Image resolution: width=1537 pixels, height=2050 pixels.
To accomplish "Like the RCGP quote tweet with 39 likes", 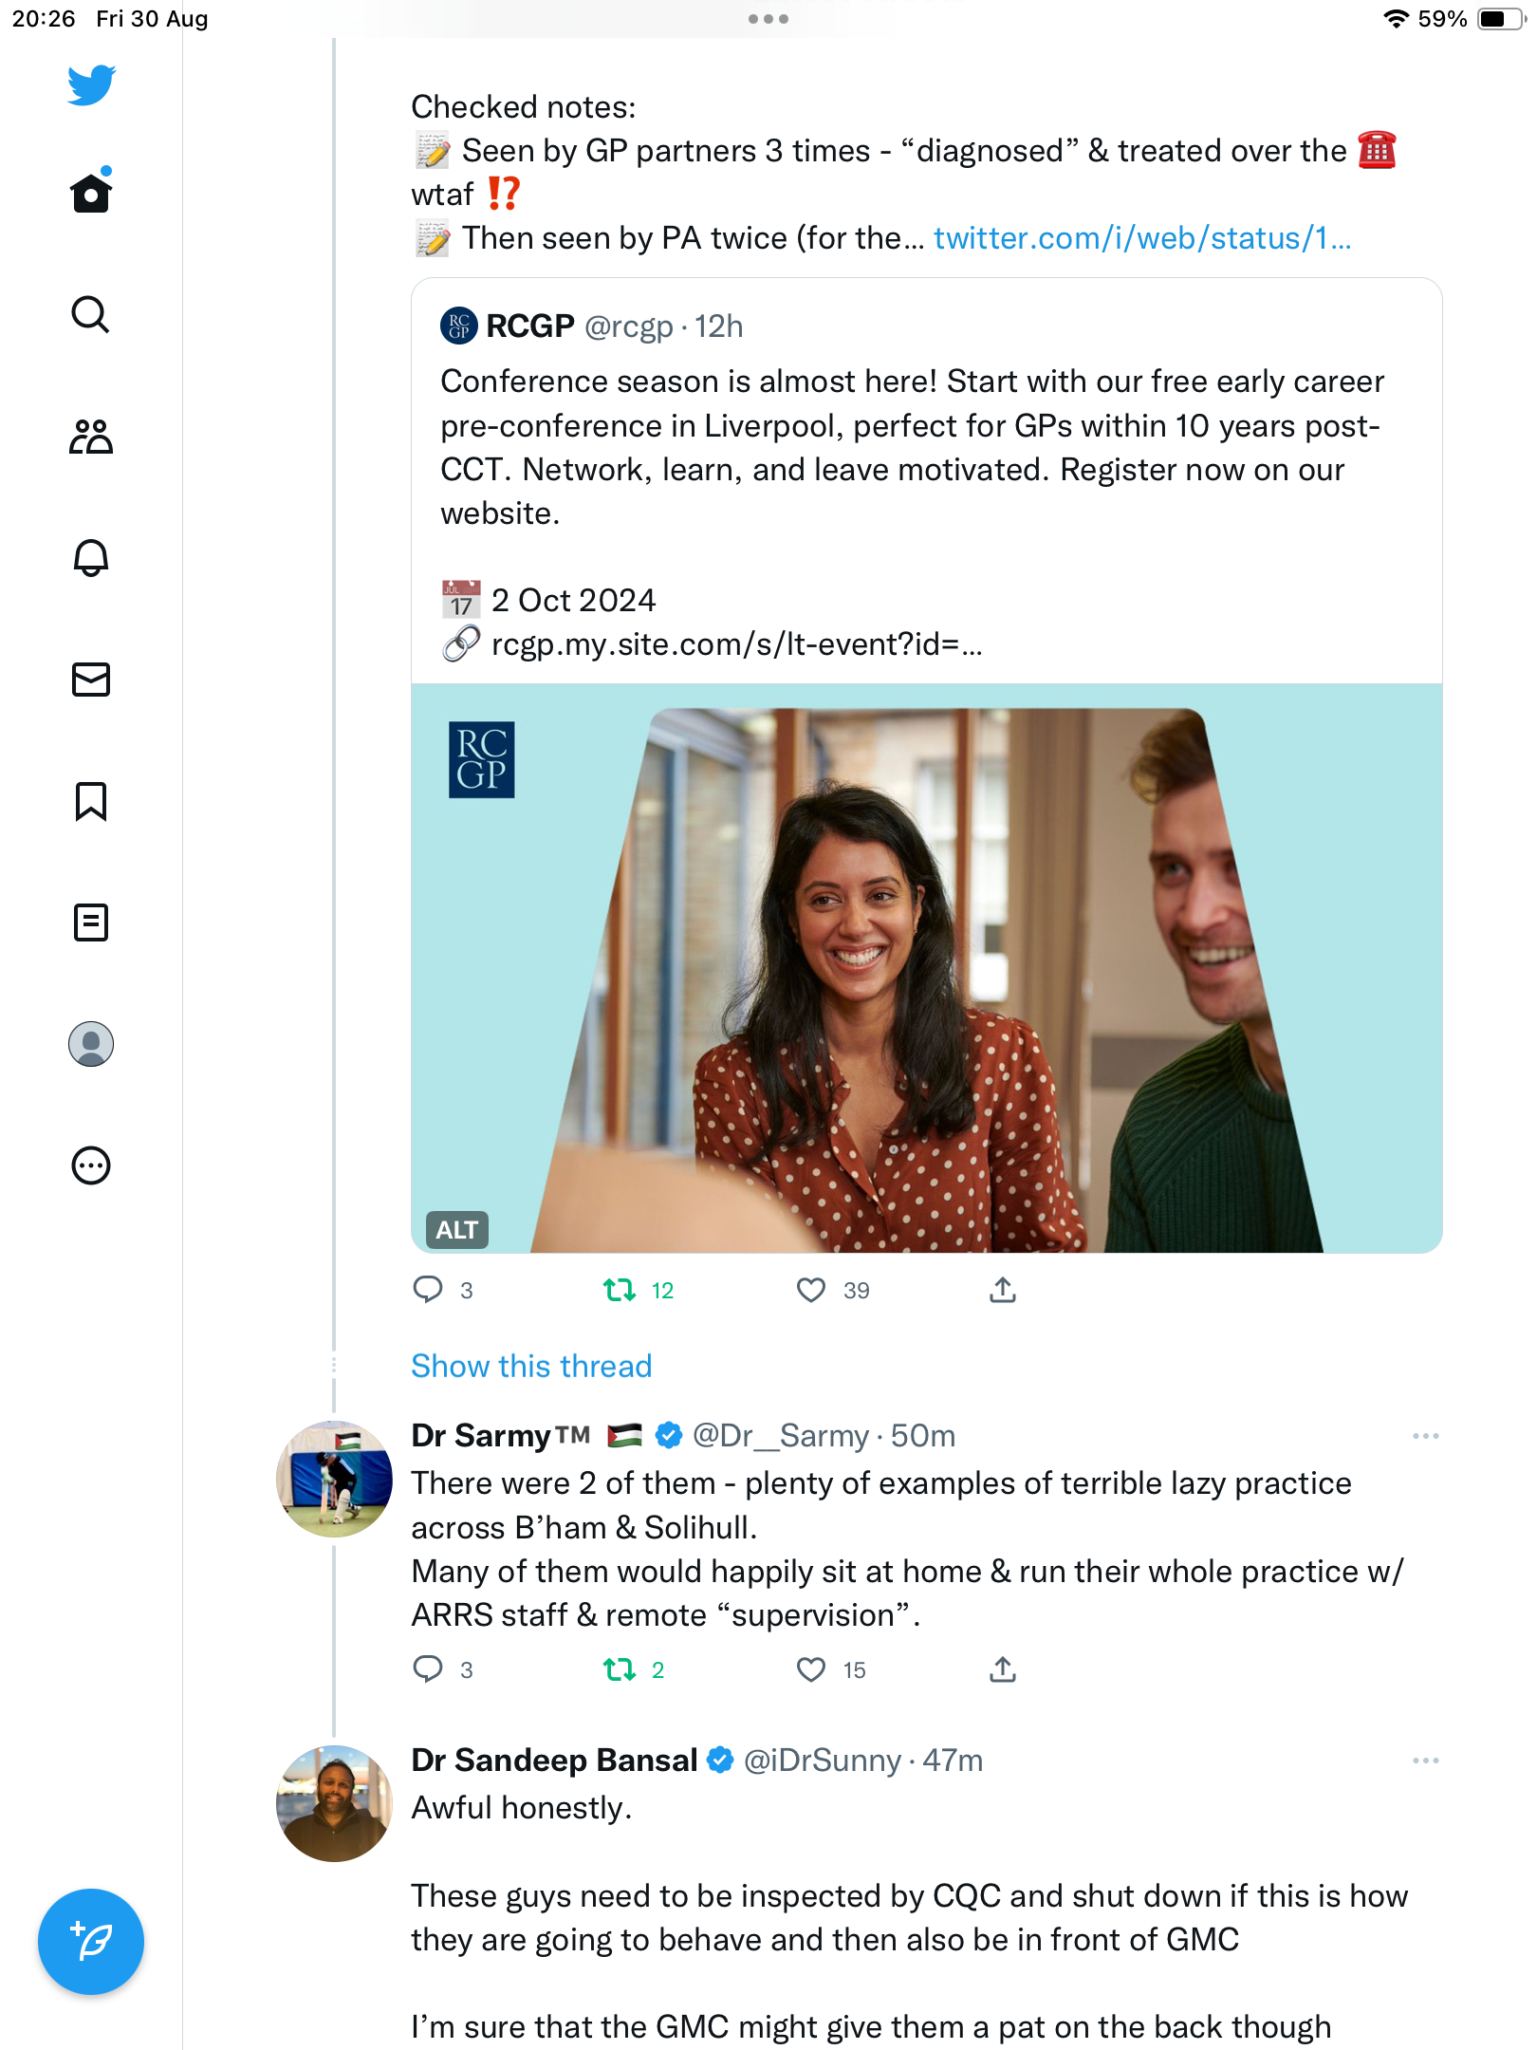I will (x=811, y=1290).
